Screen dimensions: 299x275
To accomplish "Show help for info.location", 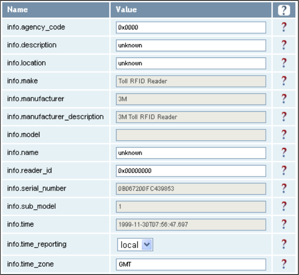I will pos(284,63).
